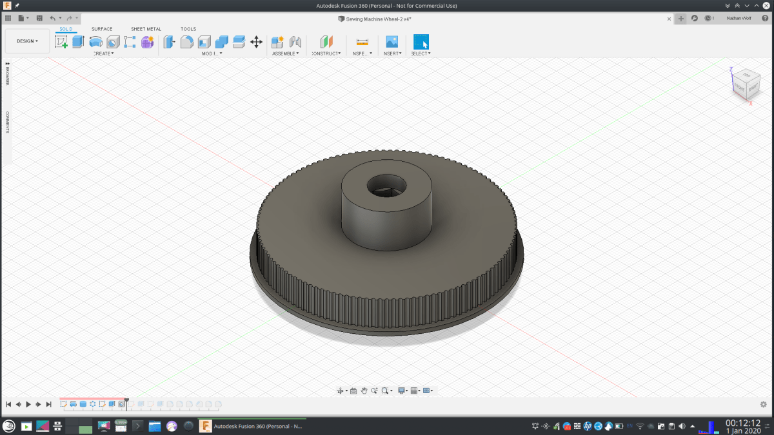Select the Rectangular Pattern tool
774x435 pixels.
tap(130, 42)
